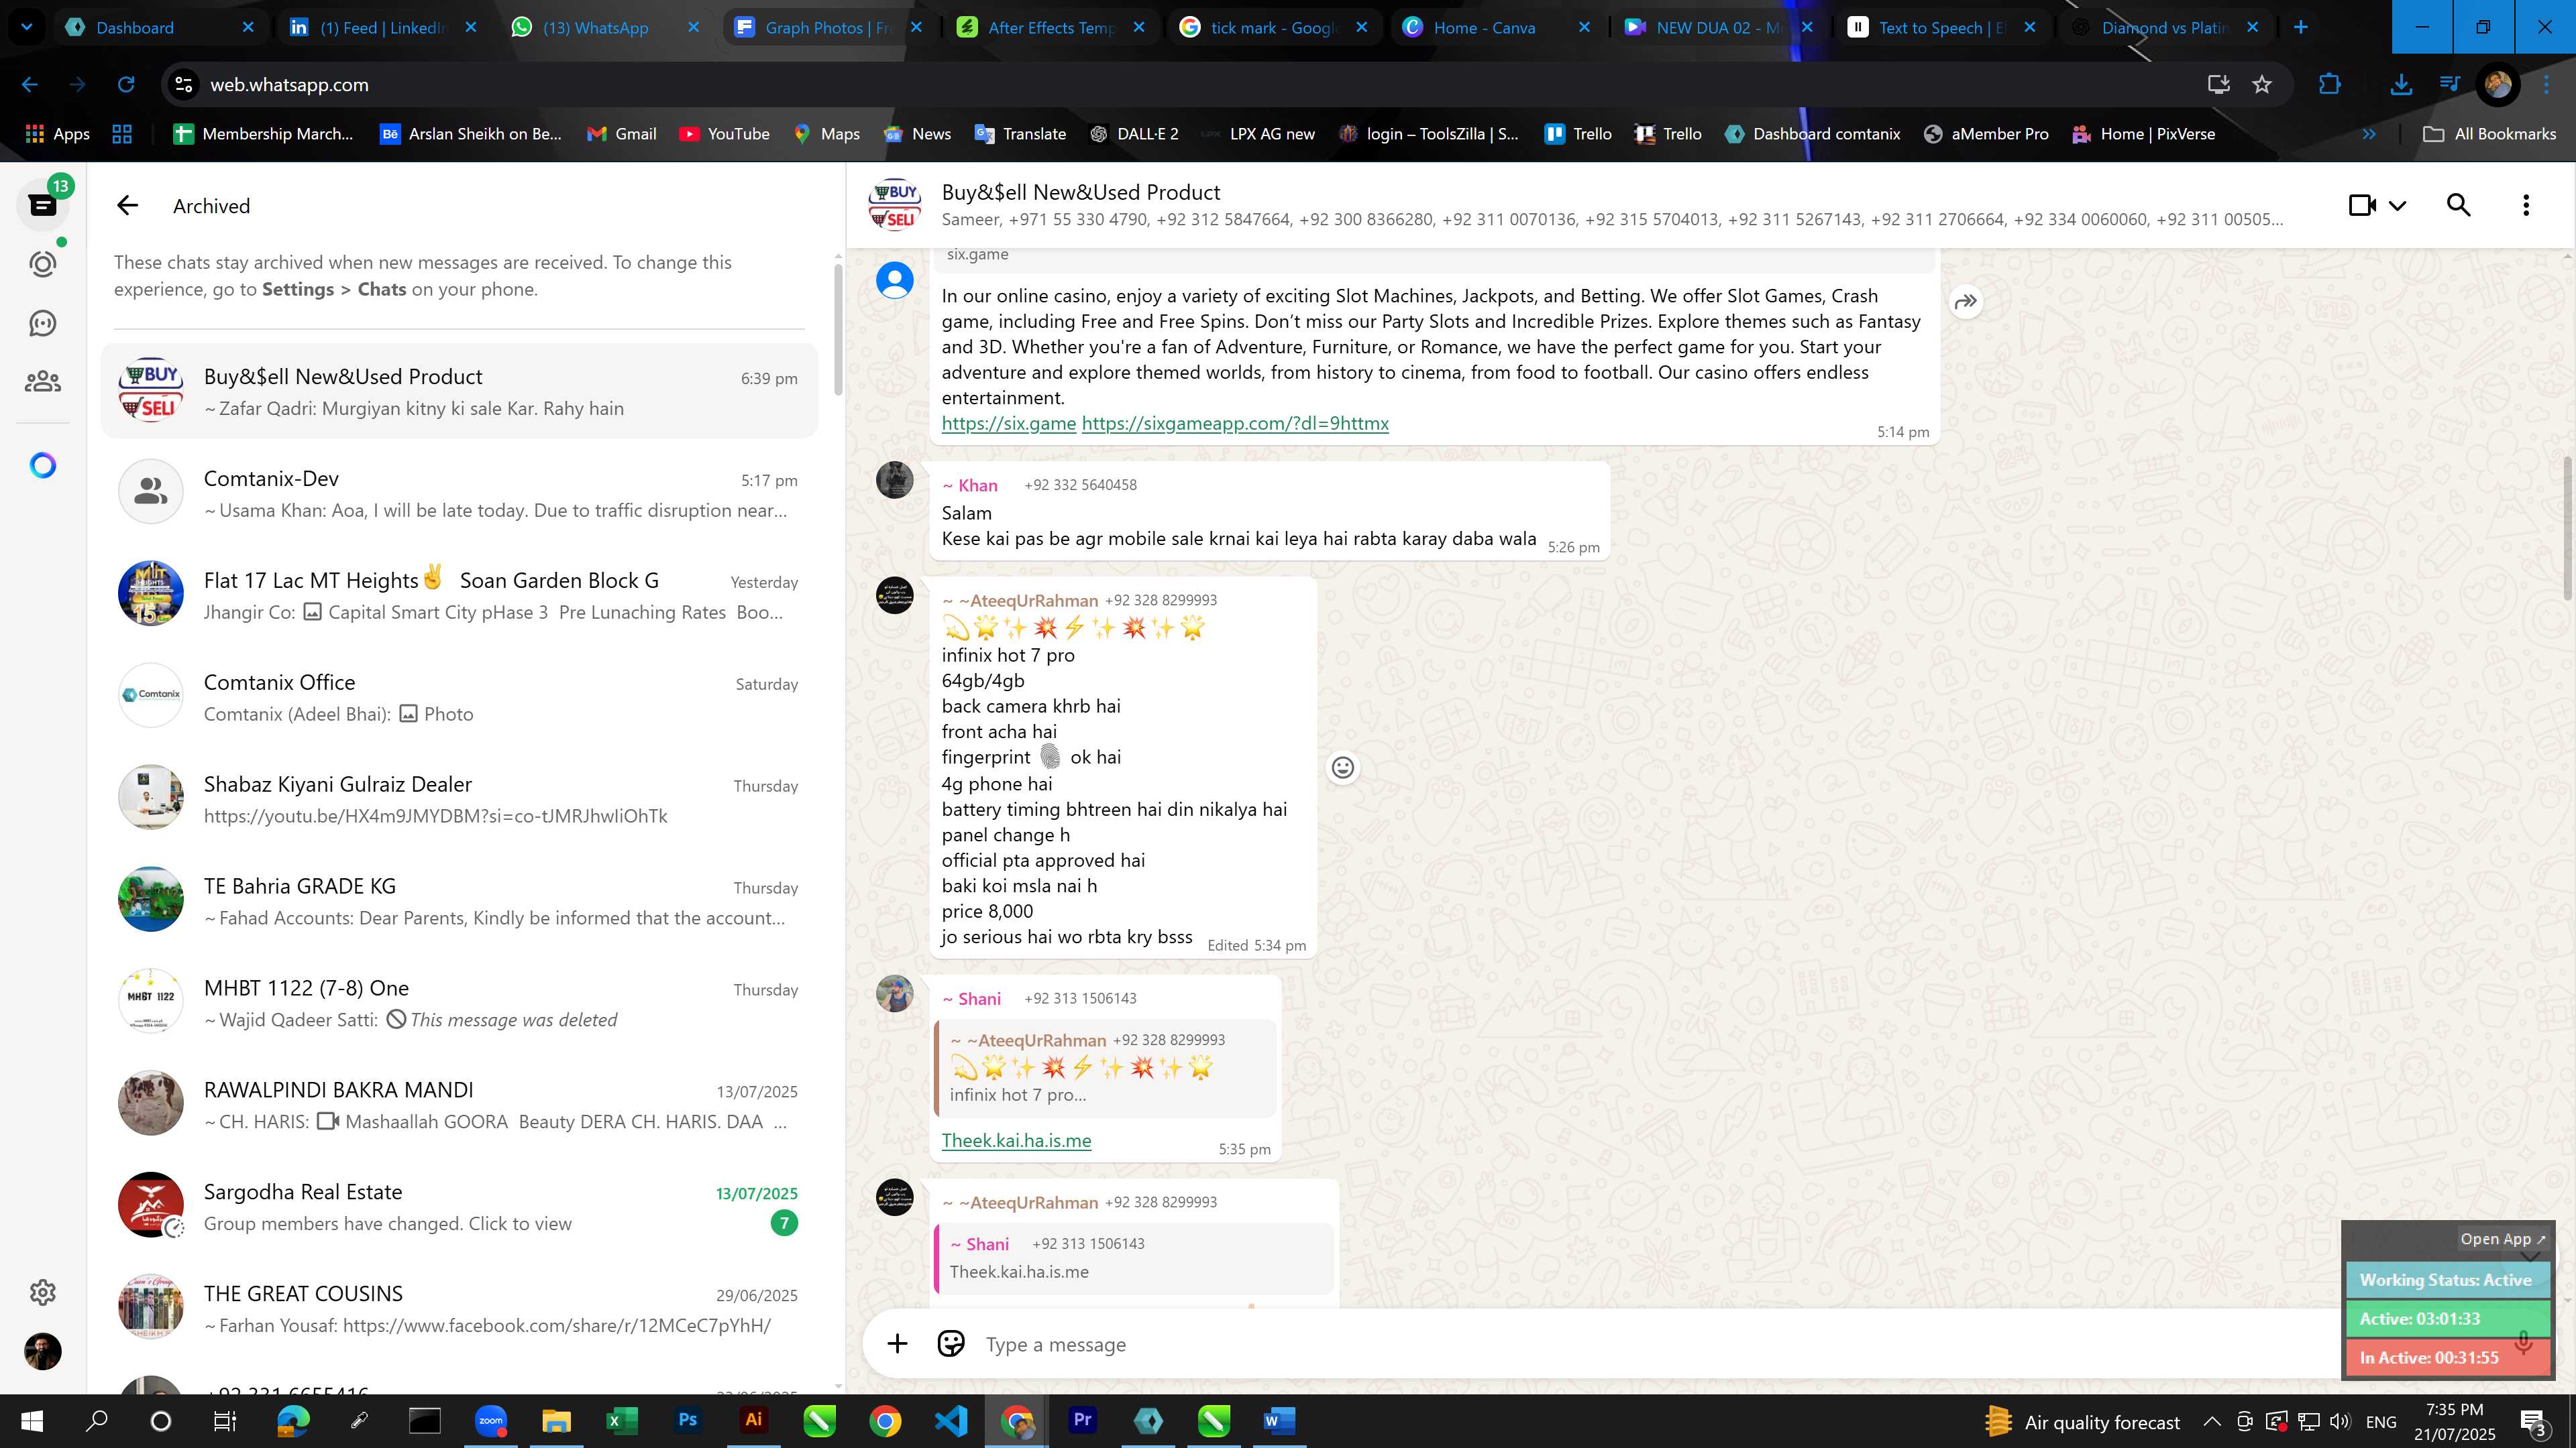The width and height of the screenshot is (2576, 1448).
Task: Open the Comtanix-Dev archived chat
Action: pos(459,493)
